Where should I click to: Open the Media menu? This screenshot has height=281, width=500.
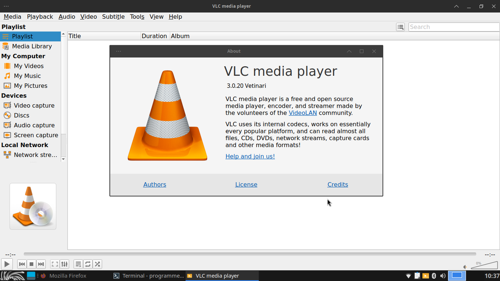click(12, 16)
